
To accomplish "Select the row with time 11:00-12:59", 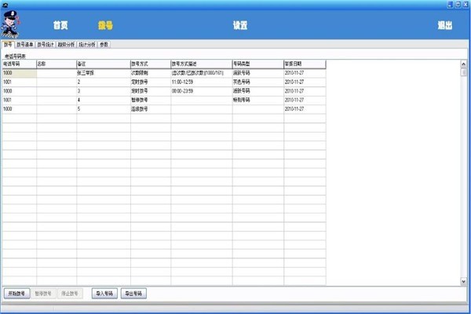I will pyautogui.click(x=200, y=82).
